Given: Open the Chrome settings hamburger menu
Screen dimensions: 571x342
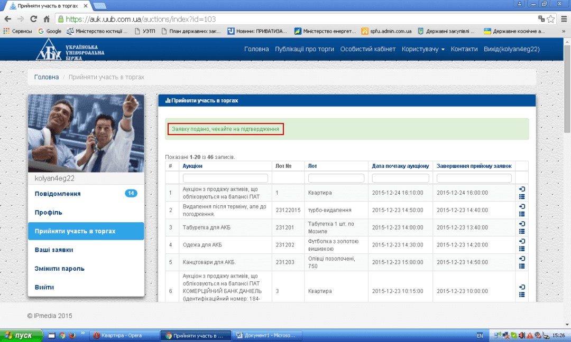Looking at the screenshot, I should 562,19.
